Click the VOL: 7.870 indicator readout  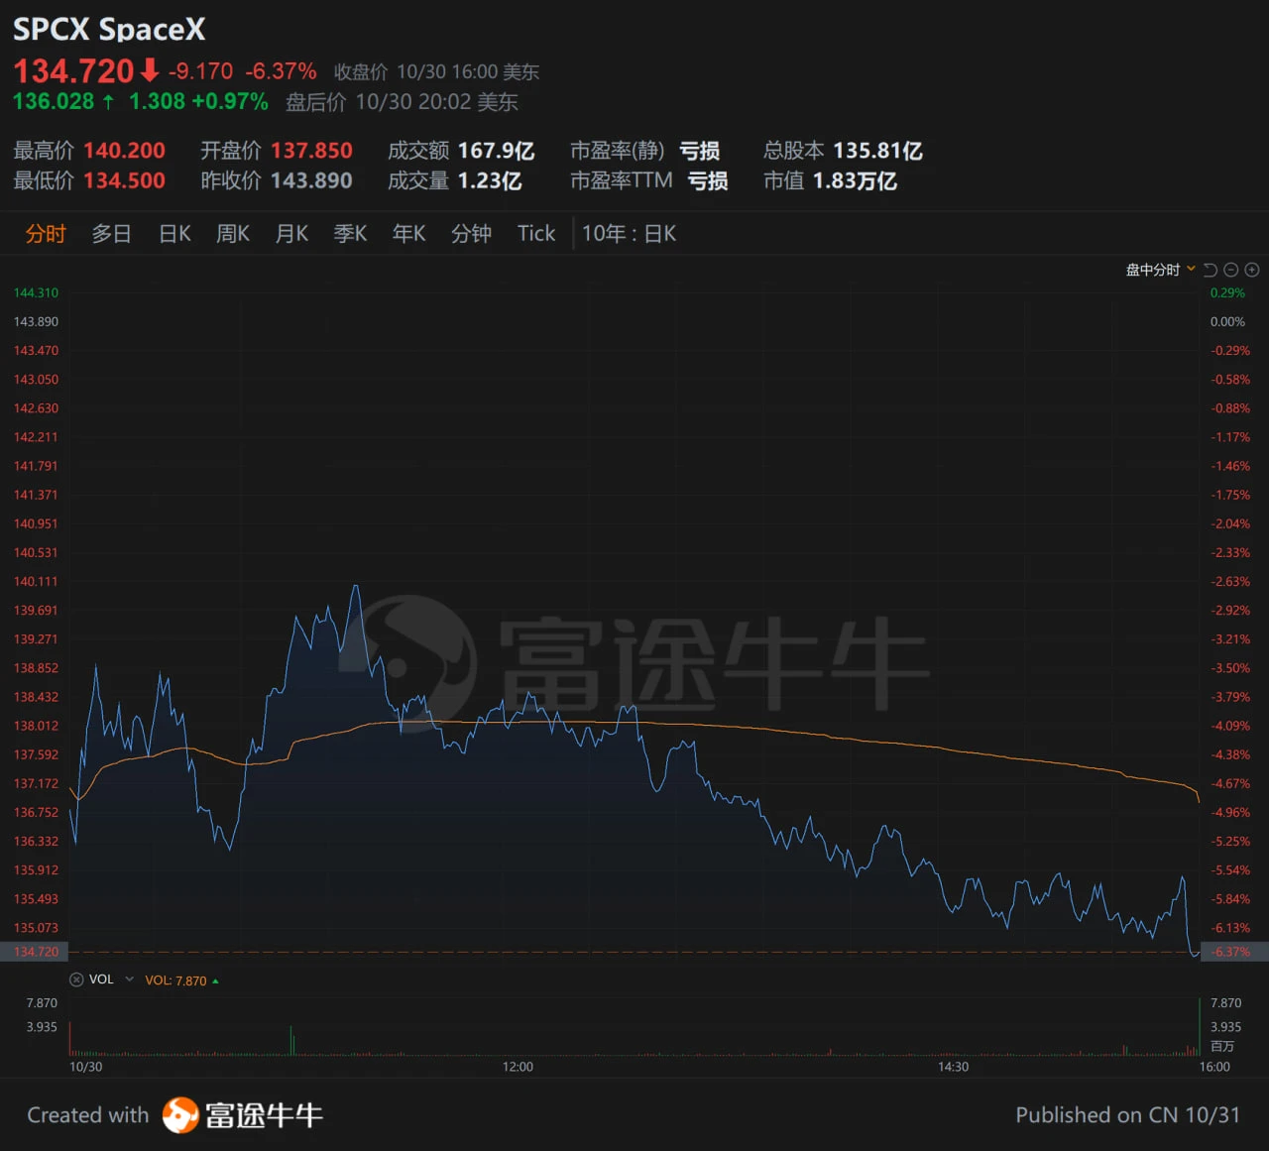click(175, 980)
